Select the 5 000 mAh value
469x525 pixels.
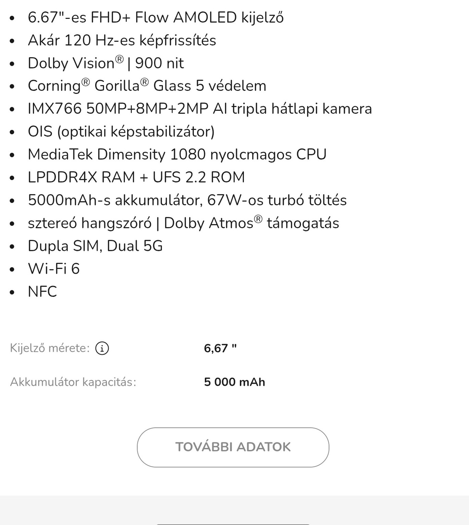pyautogui.click(x=234, y=382)
